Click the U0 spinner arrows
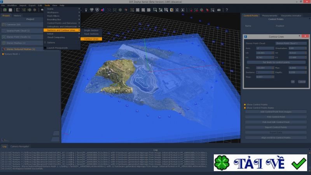Image resolution: width=311 pixels, height=175 pixels. pyautogui.click(x=273, y=53)
